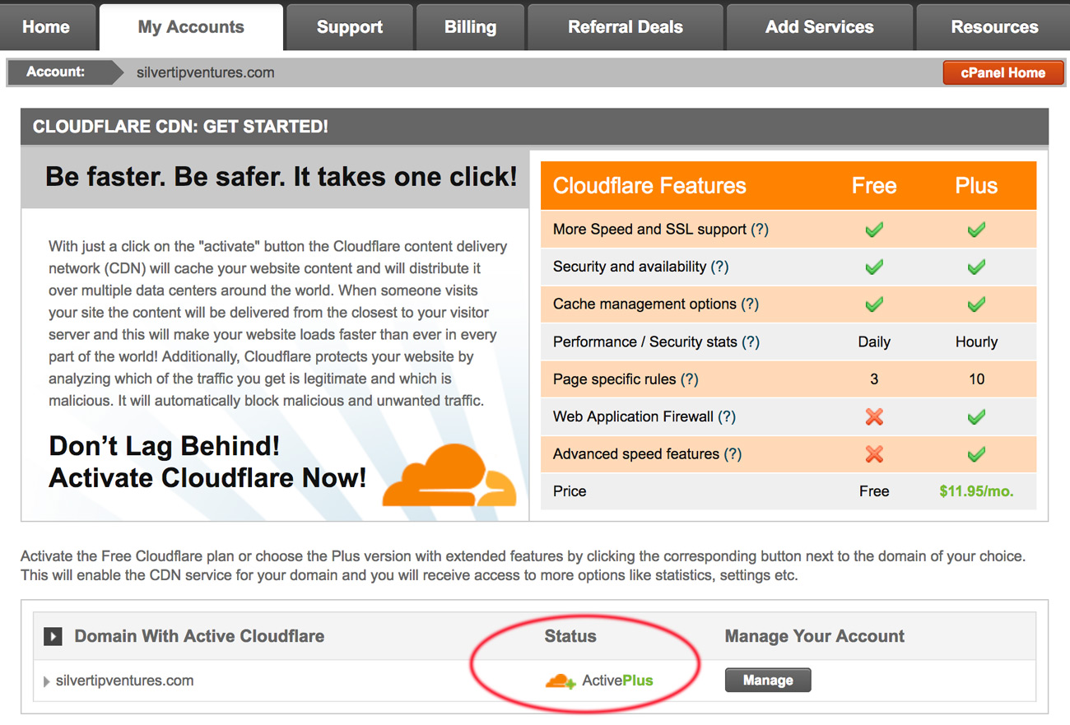Open help for Page specific rules
This screenshot has width=1070, height=725.
tap(689, 379)
